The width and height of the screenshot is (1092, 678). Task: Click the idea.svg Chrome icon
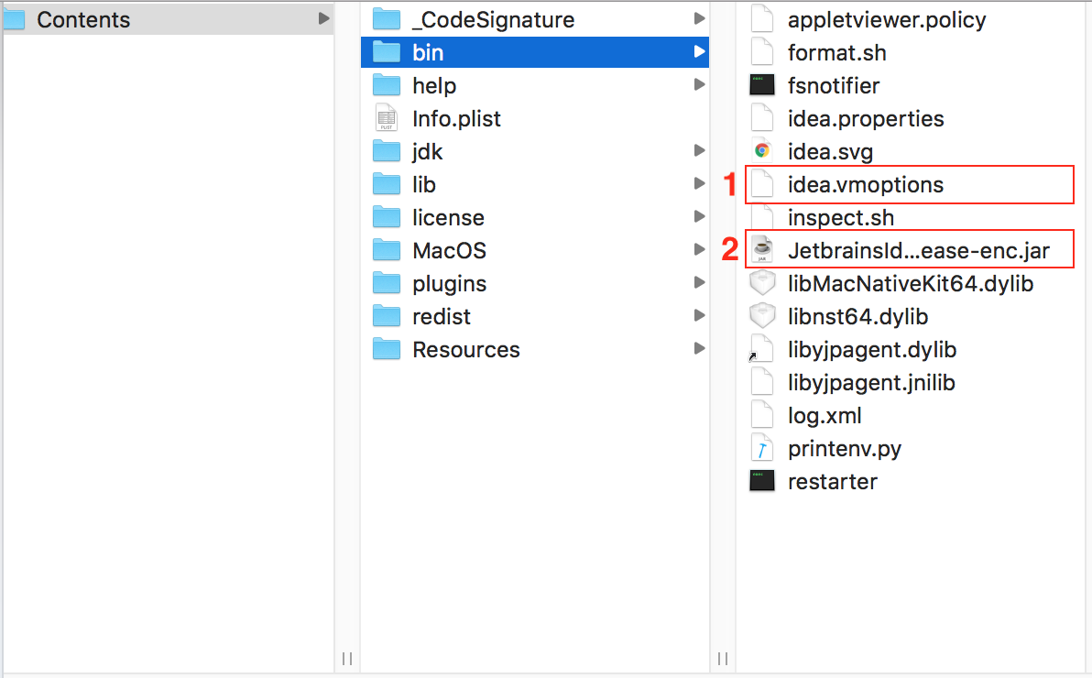762,150
